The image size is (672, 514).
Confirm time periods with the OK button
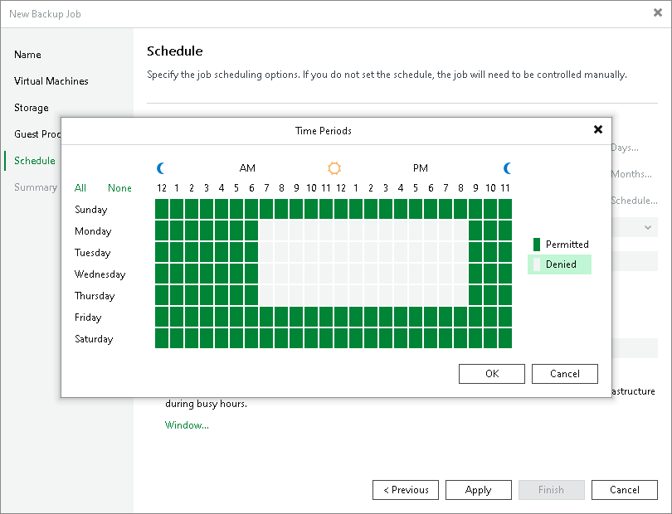coord(492,374)
